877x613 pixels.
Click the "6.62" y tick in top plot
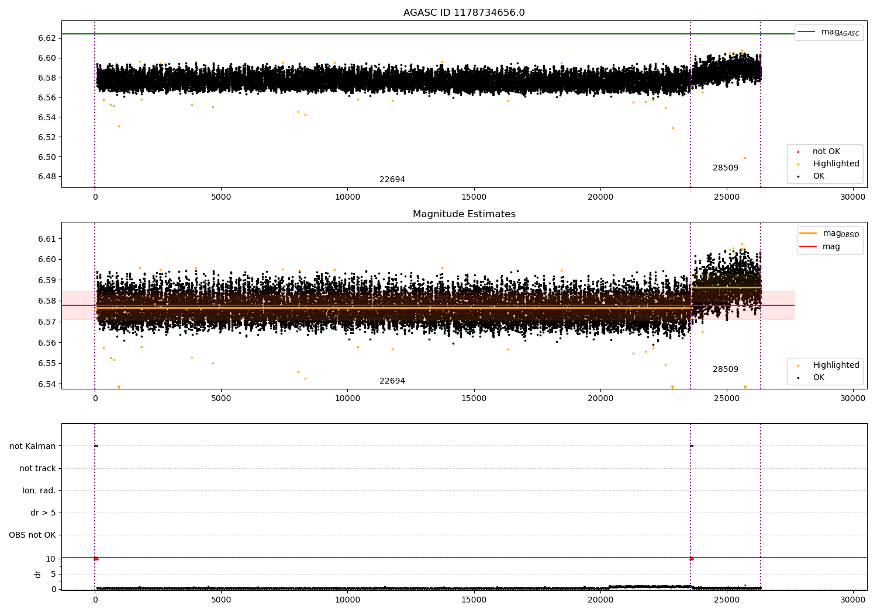click(47, 38)
